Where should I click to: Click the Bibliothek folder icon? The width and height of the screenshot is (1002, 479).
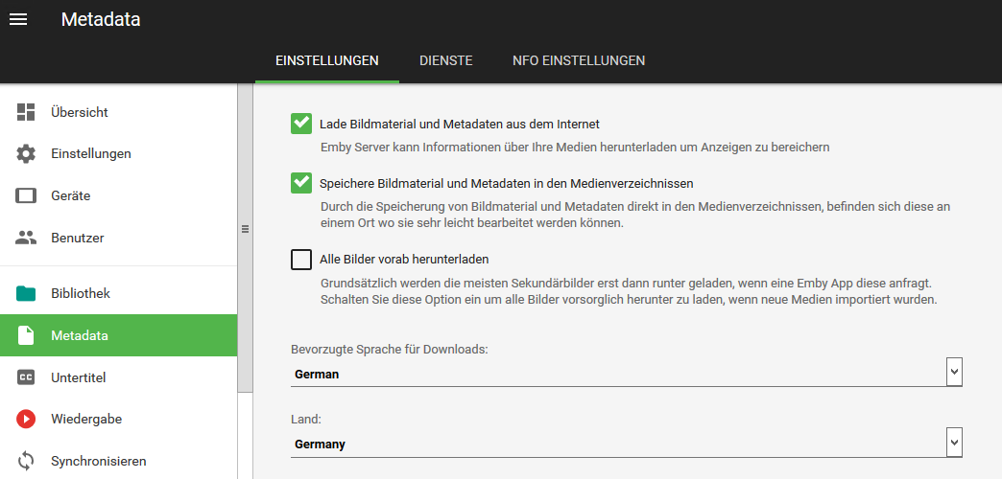pos(26,293)
